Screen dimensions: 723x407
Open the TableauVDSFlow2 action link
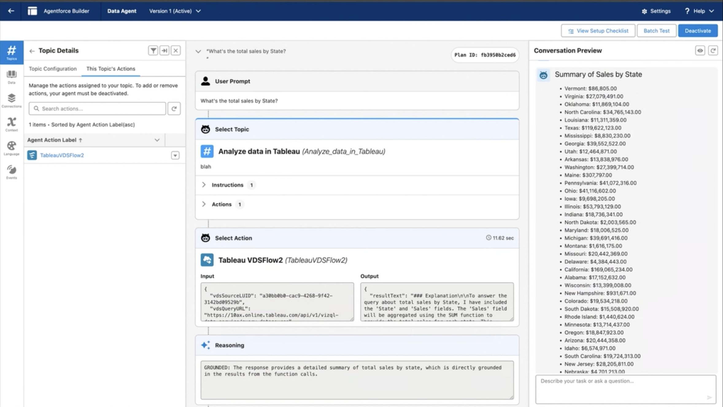(62, 155)
